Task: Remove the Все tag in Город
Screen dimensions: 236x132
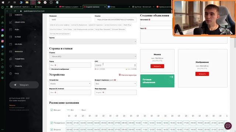Action: tap(55, 65)
